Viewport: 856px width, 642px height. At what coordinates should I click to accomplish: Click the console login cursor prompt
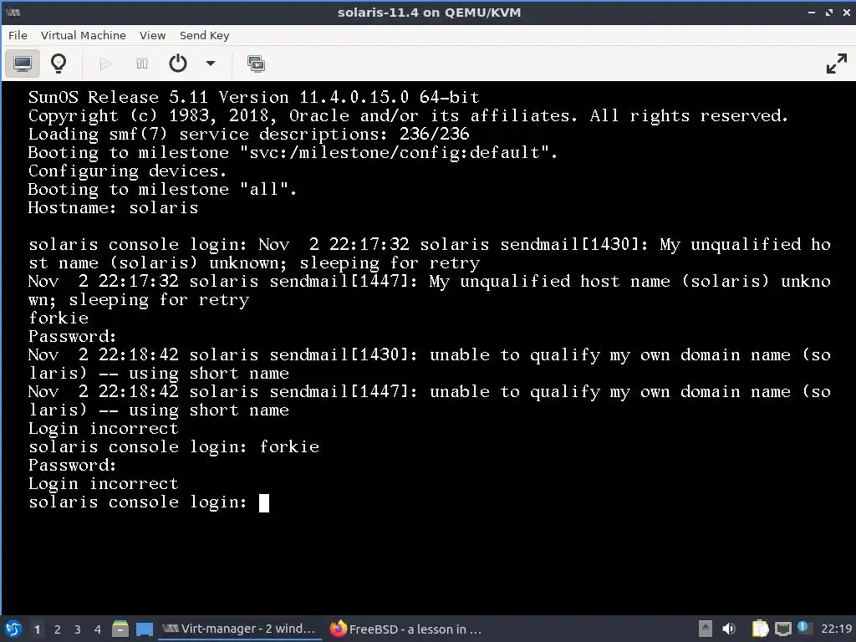click(263, 502)
